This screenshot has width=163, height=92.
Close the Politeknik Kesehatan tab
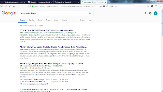tap(25, 2)
